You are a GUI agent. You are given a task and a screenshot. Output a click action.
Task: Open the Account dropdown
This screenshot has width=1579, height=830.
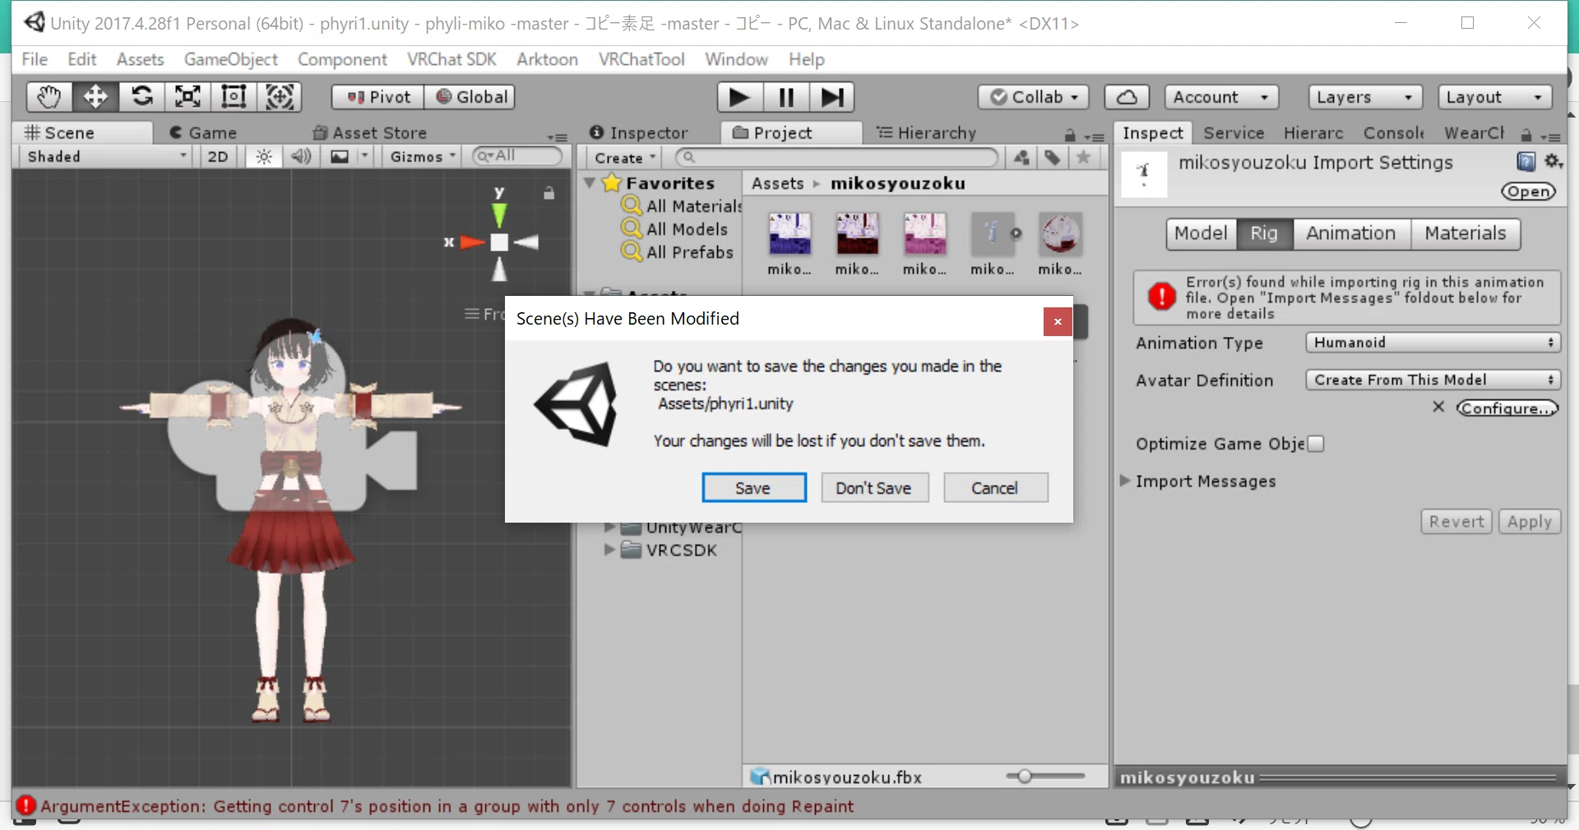pyautogui.click(x=1220, y=97)
